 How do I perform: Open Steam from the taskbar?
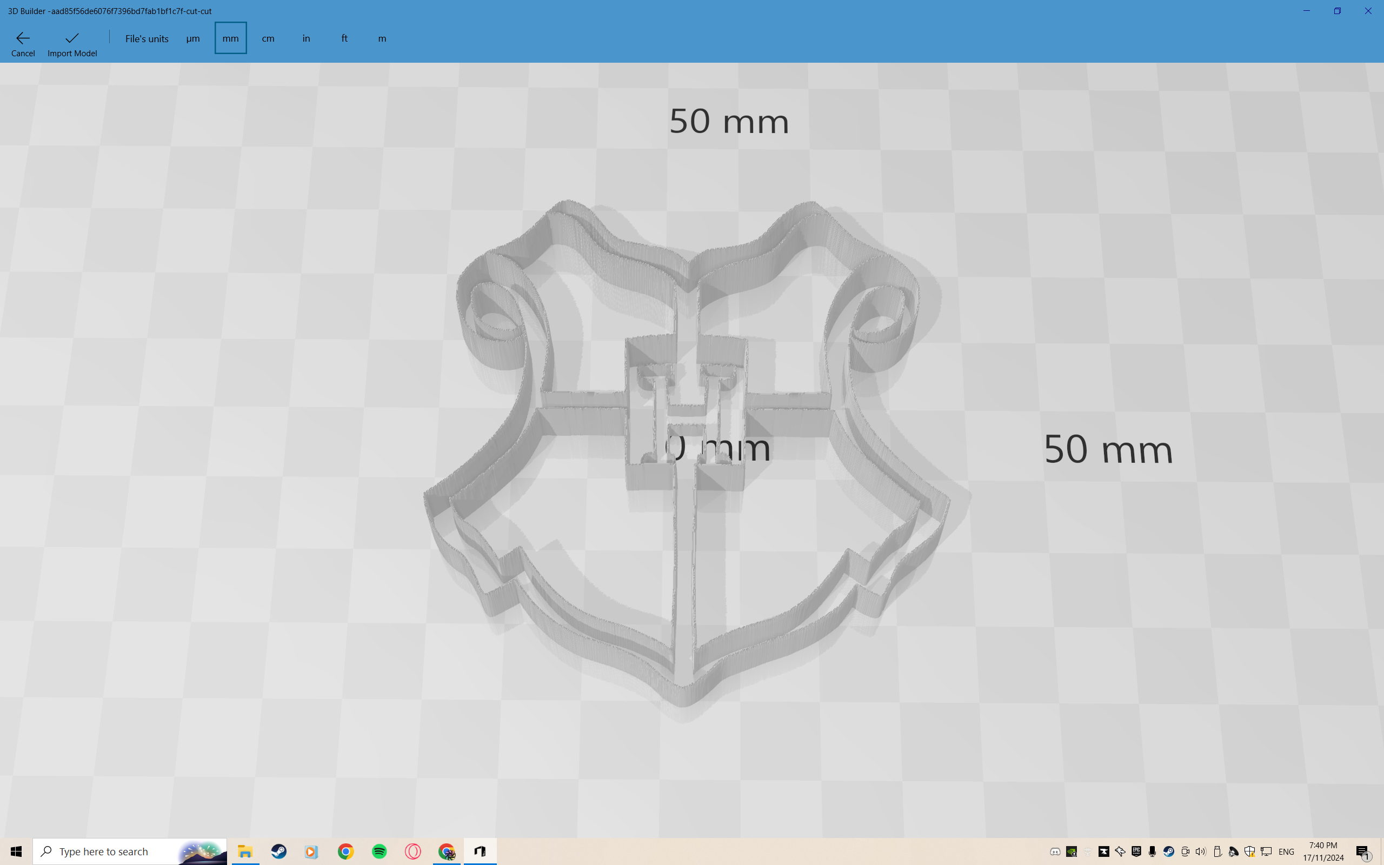pos(278,852)
